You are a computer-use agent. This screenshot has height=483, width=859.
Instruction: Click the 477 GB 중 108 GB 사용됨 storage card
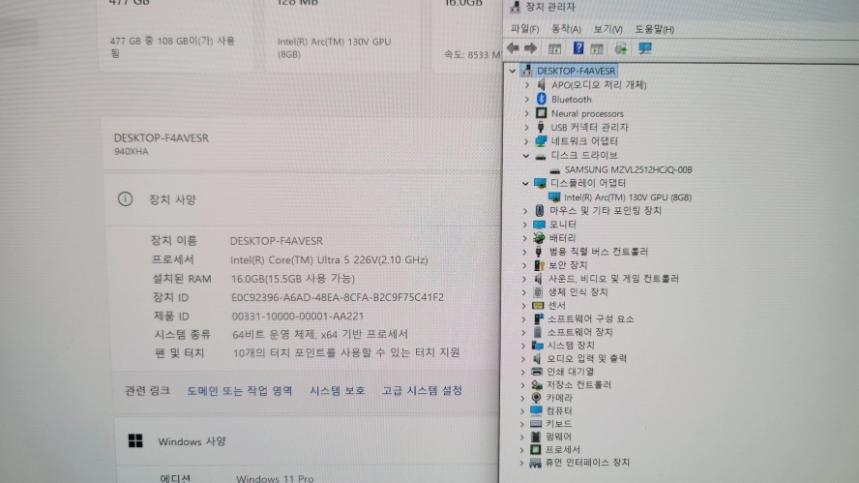(x=175, y=36)
